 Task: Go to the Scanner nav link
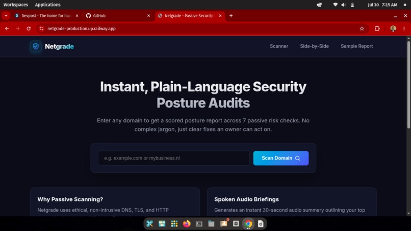(279, 46)
